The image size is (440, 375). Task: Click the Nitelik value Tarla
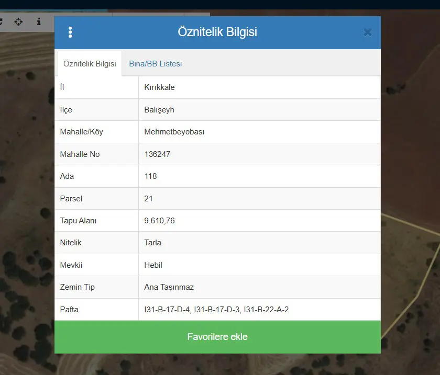point(152,243)
